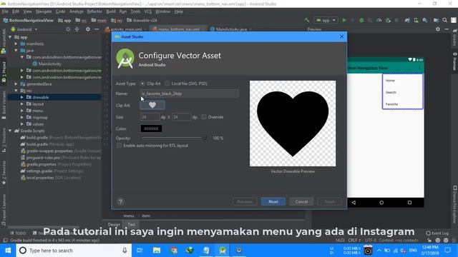The height and width of the screenshot is (257, 458).
Task: Click the Previous button
Action: (x=245, y=201)
